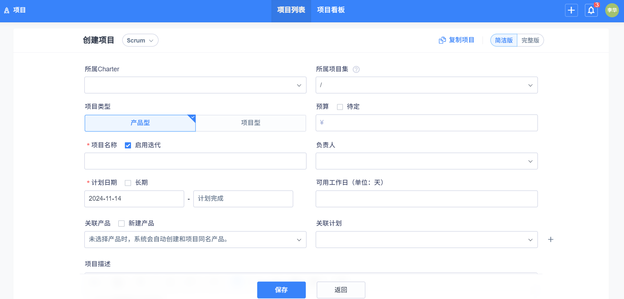
Task: Select the 项目型 project type
Action: click(251, 123)
